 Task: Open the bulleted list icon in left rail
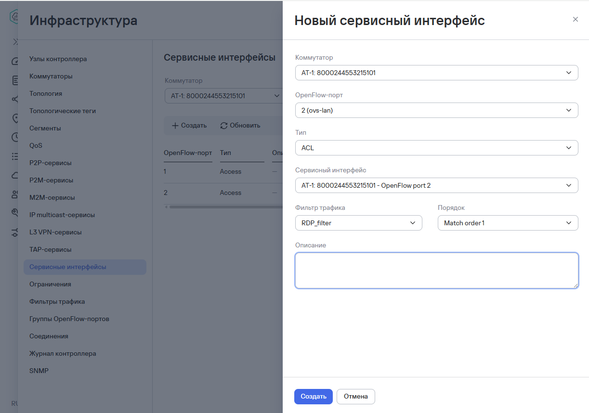coord(15,156)
